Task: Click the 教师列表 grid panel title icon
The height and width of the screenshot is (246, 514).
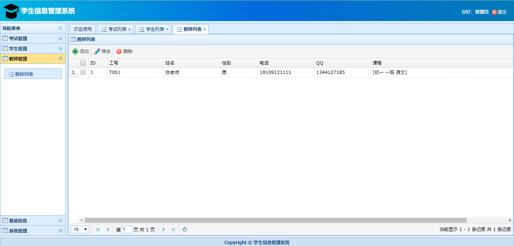Action: click(x=73, y=39)
